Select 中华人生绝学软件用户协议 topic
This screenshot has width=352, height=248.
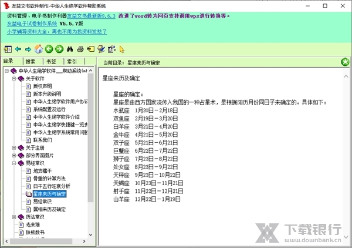click(x=60, y=102)
